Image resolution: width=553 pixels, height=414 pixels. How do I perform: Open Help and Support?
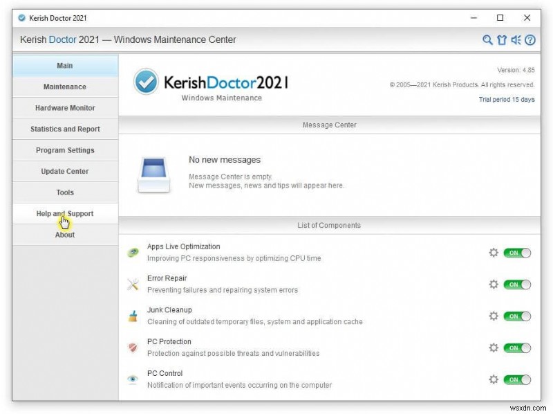point(65,214)
